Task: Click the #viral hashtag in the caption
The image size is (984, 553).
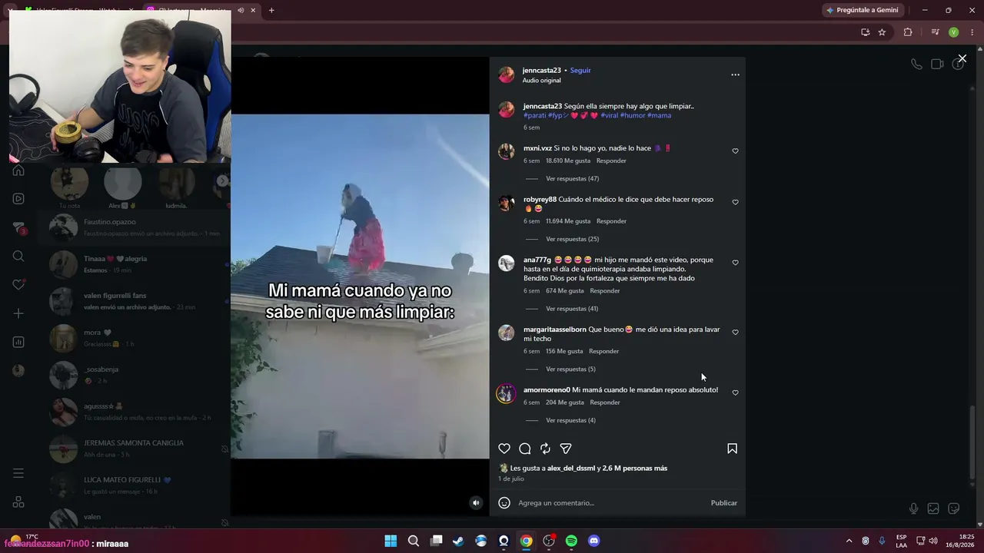Action: pyautogui.click(x=609, y=115)
